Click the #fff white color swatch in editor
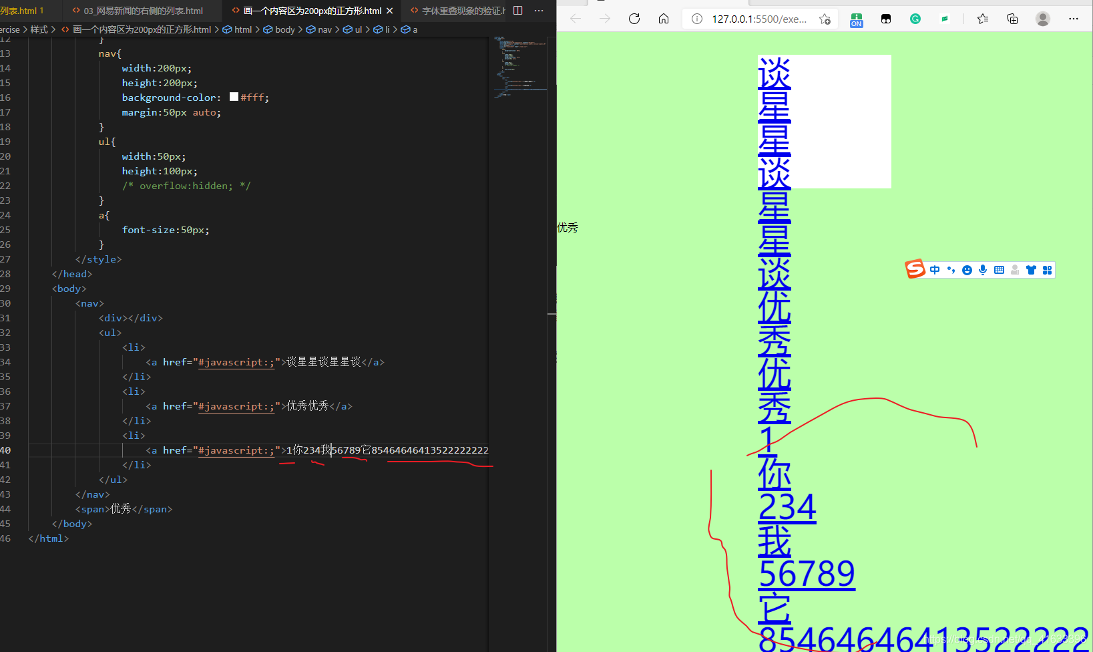Image resolution: width=1093 pixels, height=652 pixels. [234, 97]
